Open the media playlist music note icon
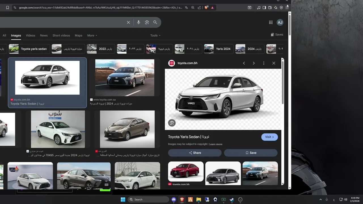 pos(258,8)
